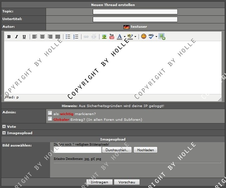Click the Hochladen button

(x=146, y=150)
